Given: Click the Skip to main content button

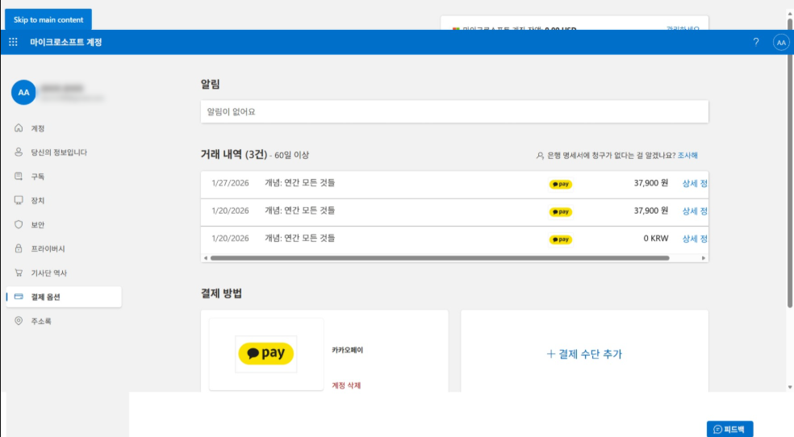Looking at the screenshot, I should tap(48, 19).
